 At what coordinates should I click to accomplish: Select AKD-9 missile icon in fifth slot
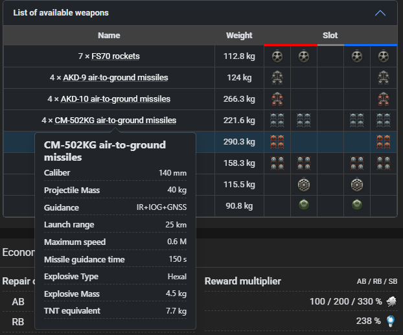point(383,78)
